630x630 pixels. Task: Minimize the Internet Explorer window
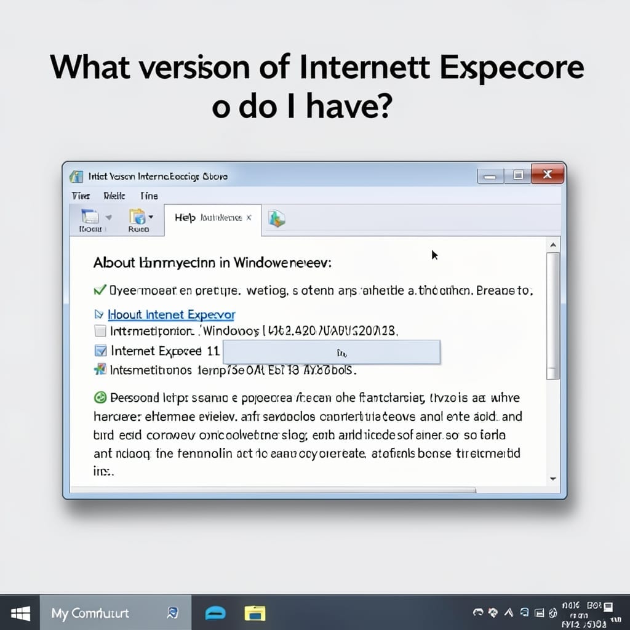click(490, 176)
